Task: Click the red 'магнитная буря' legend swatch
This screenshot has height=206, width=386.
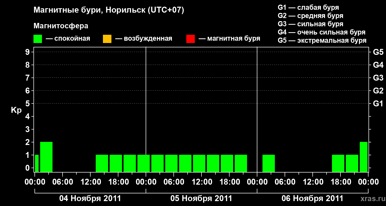Action: 190,39
